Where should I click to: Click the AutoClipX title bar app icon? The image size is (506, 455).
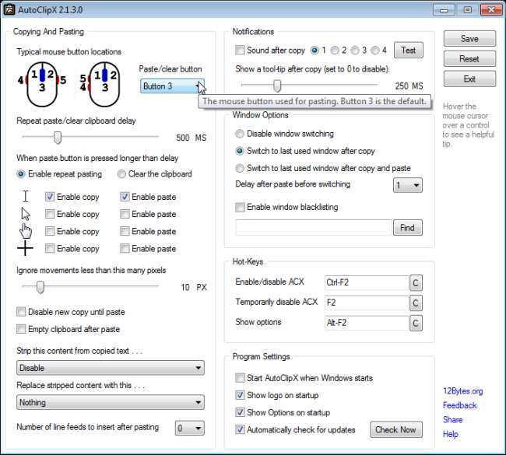tap(9, 9)
